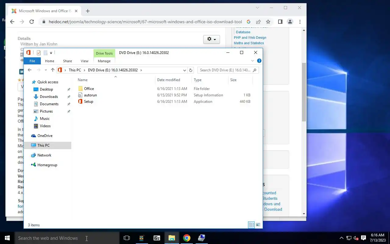Open Quick access in the navigation pane
This screenshot has height=244, width=390.
(48, 82)
